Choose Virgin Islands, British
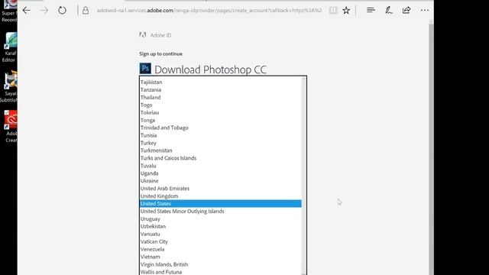The width and height of the screenshot is (489, 275). pyautogui.click(x=221, y=264)
